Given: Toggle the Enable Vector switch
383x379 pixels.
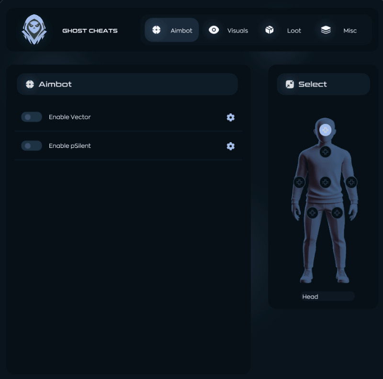Looking at the screenshot, I should (32, 117).
